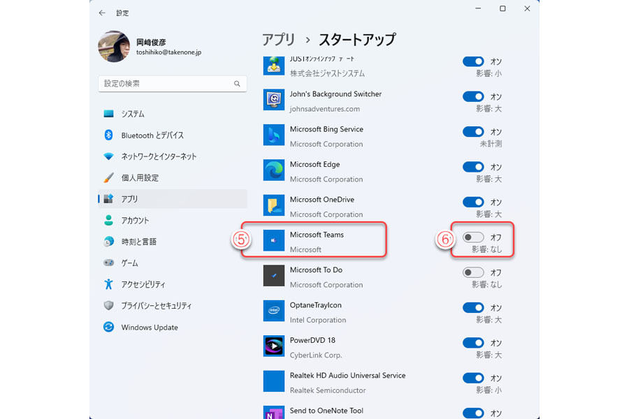Viewport: 629px width, 419px height.
Task: Click the システム monitor icon
Action: tap(109, 113)
